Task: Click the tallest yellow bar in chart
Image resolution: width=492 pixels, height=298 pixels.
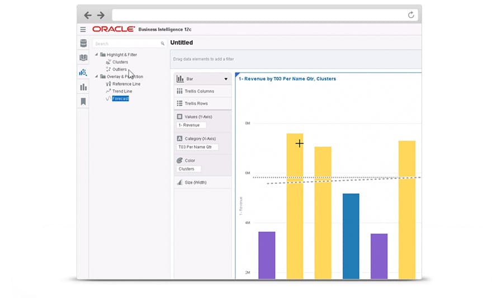Action: tap(295, 206)
